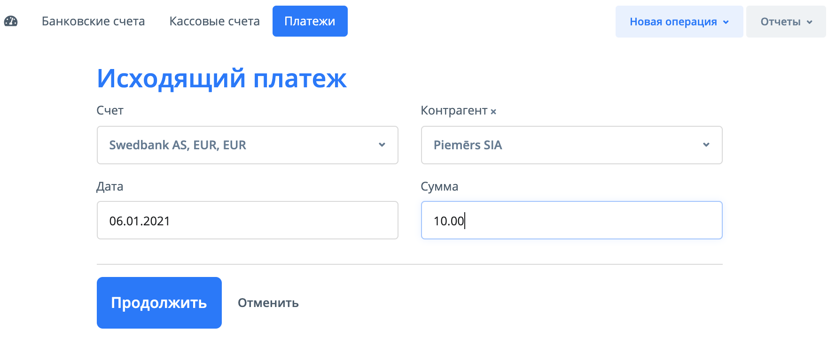828x338 pixels.
Task: Open the Отчеты dropdown menu
Action: pyautogui.click(x=781, y=22)
